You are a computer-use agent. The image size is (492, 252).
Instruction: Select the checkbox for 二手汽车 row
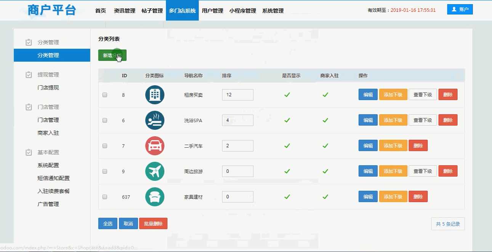[x=105, y=146]
